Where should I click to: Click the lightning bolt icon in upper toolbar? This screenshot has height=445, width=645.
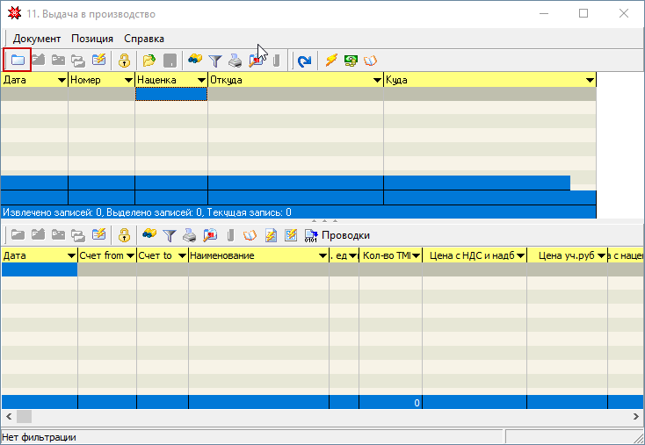pyautogui.click(x=331, y=61)
